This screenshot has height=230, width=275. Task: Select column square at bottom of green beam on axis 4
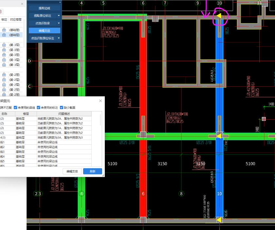[x=82, y=220]
